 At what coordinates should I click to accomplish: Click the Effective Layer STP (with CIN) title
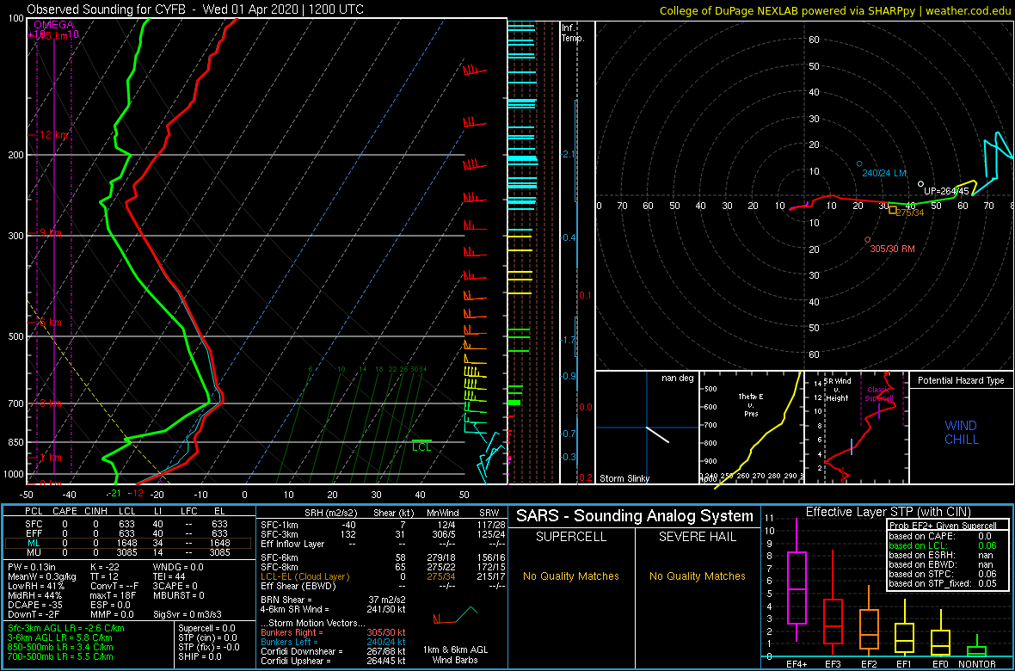(887, 512)
